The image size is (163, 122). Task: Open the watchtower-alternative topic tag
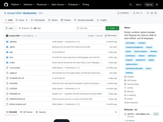click(134, 68)
